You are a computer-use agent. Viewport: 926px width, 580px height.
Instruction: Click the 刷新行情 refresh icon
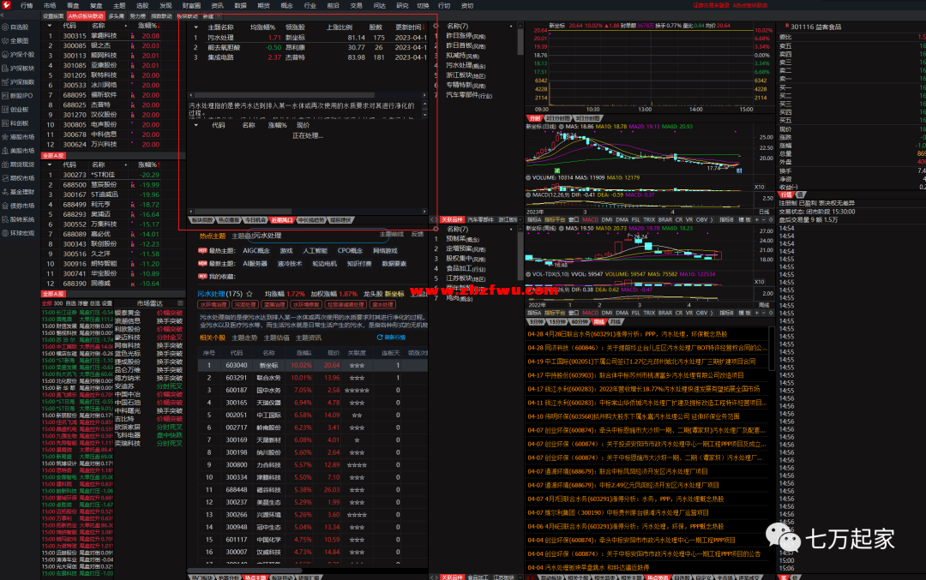tap(380, 338)
